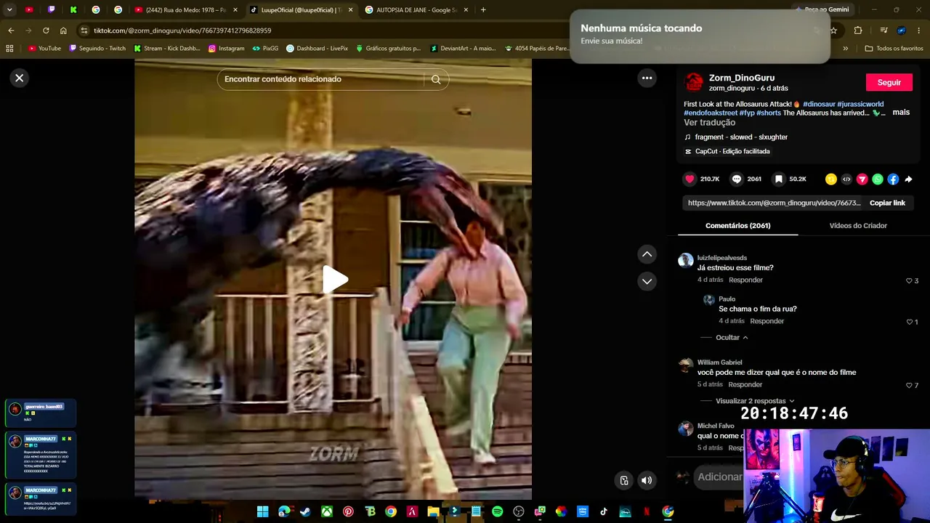This screenshot has height=523, width=930.
Task: Share the video to WhatsApp
Action: pyautogui.click(x=878, y=179)
